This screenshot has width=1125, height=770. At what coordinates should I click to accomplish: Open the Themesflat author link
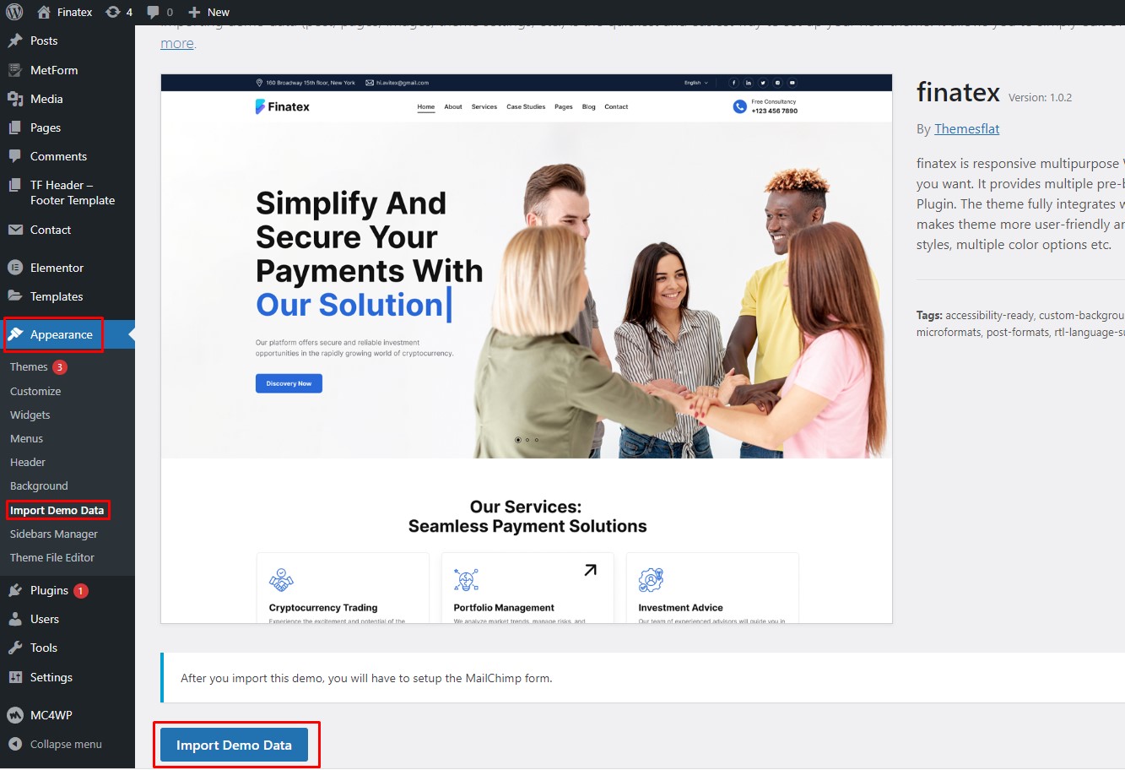966,128
